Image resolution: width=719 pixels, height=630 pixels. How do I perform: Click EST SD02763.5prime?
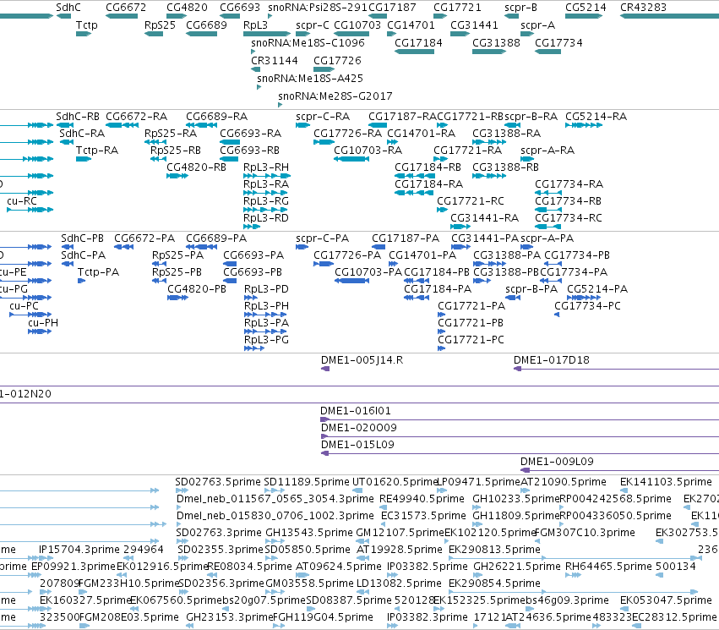click(x=218, y=482)
